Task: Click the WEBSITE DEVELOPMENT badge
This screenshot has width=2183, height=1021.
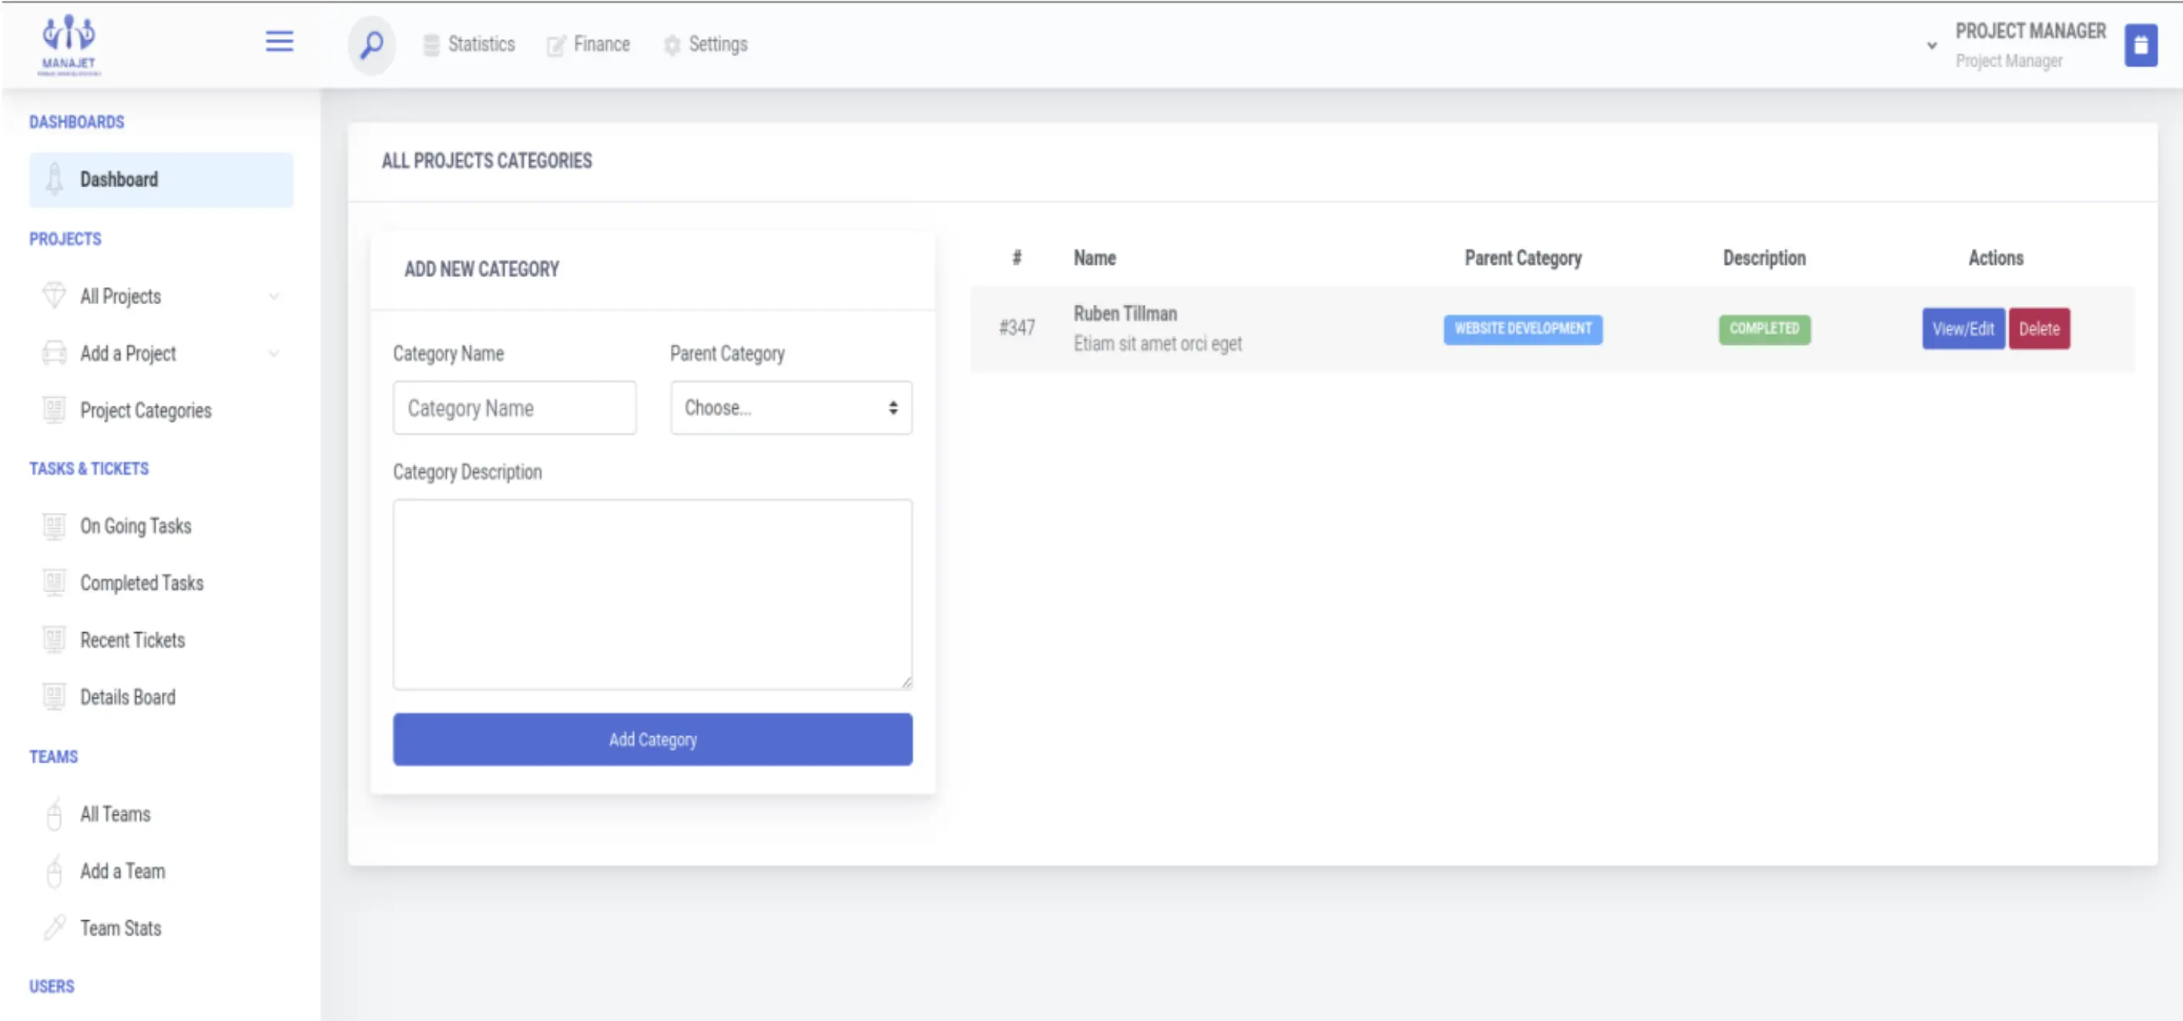Action: pos(1522,329)
